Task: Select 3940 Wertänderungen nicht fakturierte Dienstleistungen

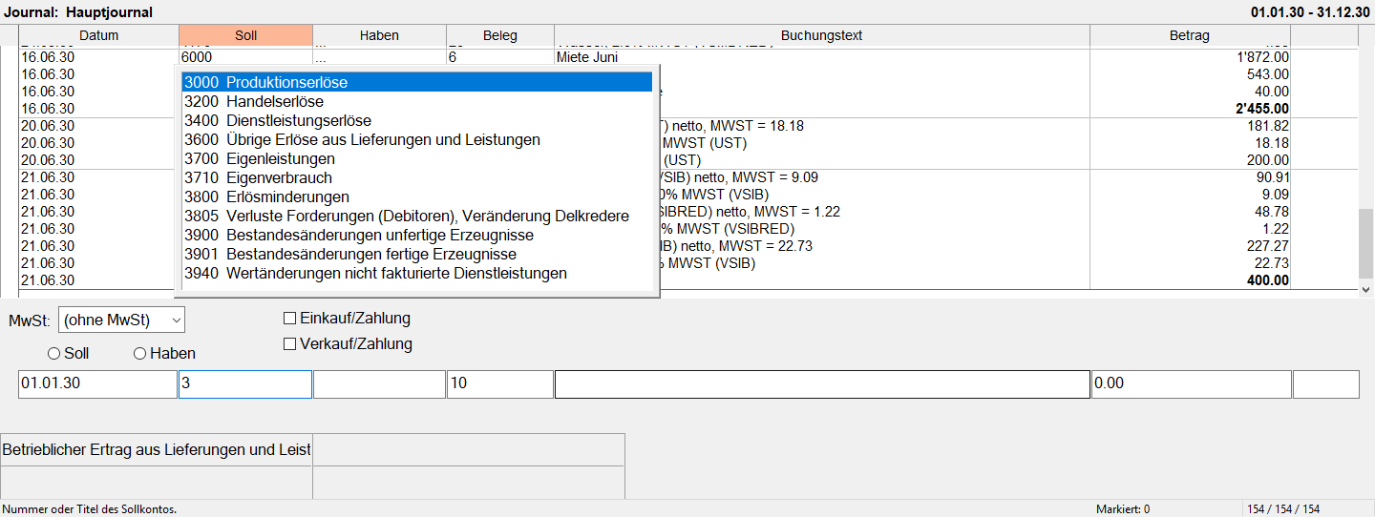Action: (x=417, y=274)
